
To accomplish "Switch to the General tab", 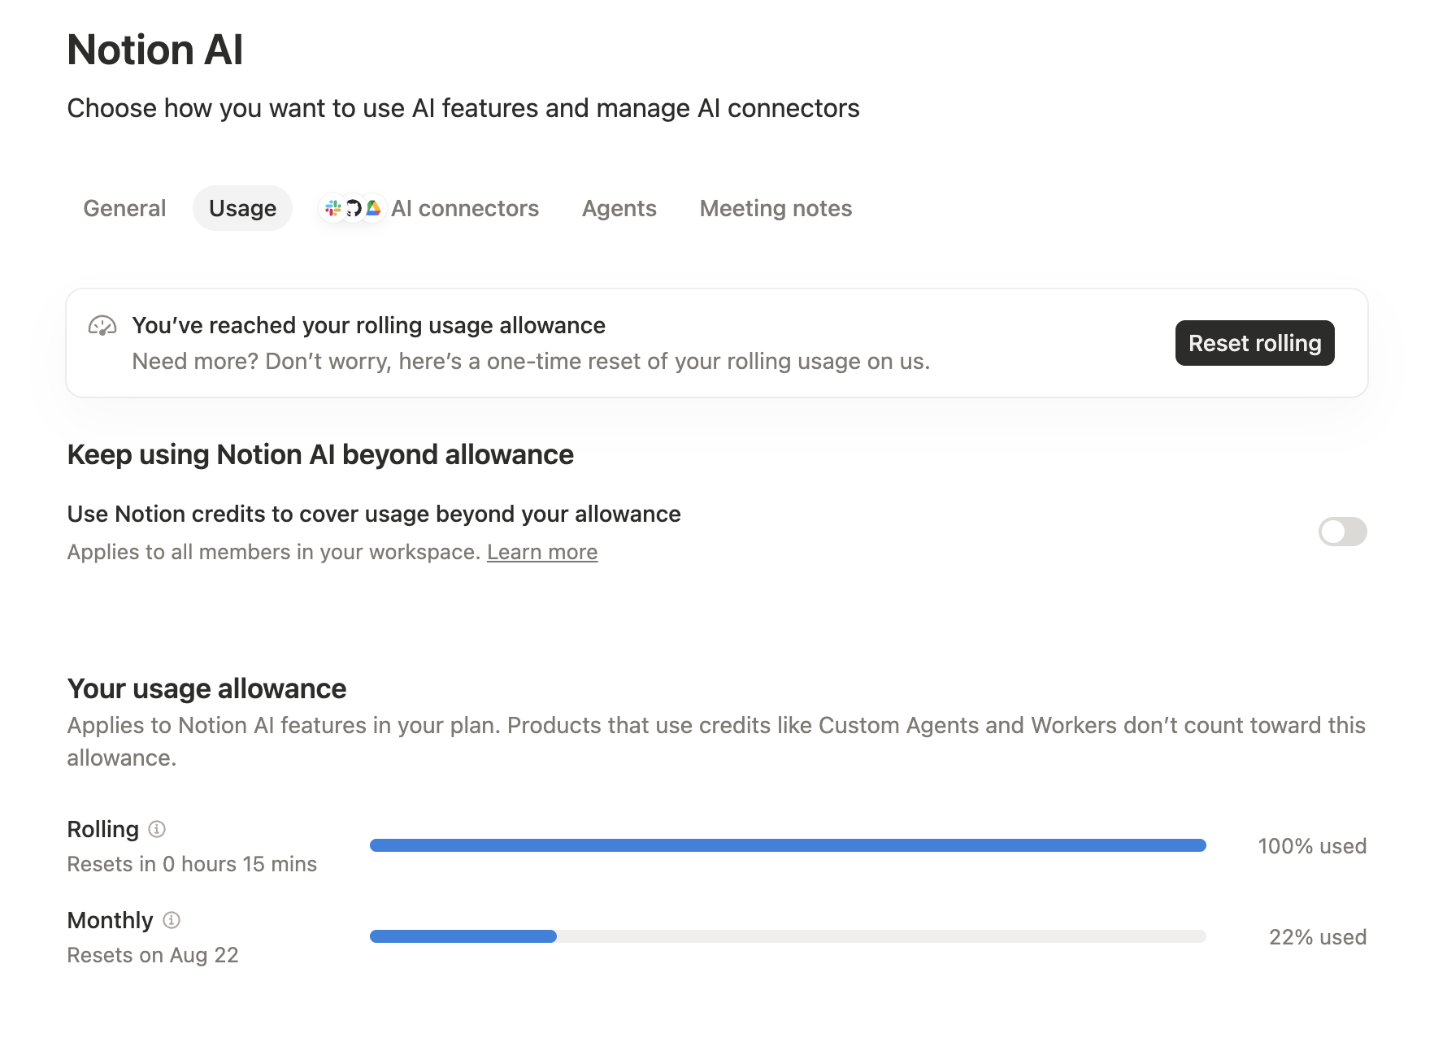I will click(124, 208).
